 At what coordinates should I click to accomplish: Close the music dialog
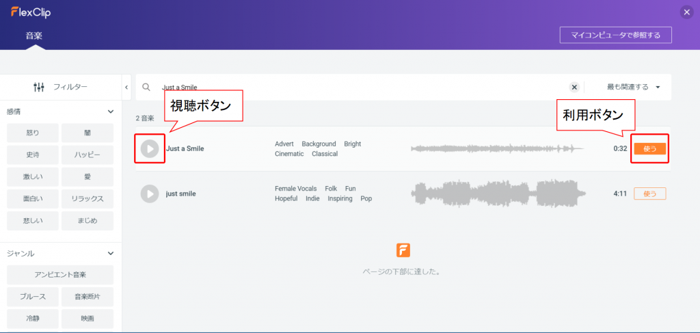686,12
